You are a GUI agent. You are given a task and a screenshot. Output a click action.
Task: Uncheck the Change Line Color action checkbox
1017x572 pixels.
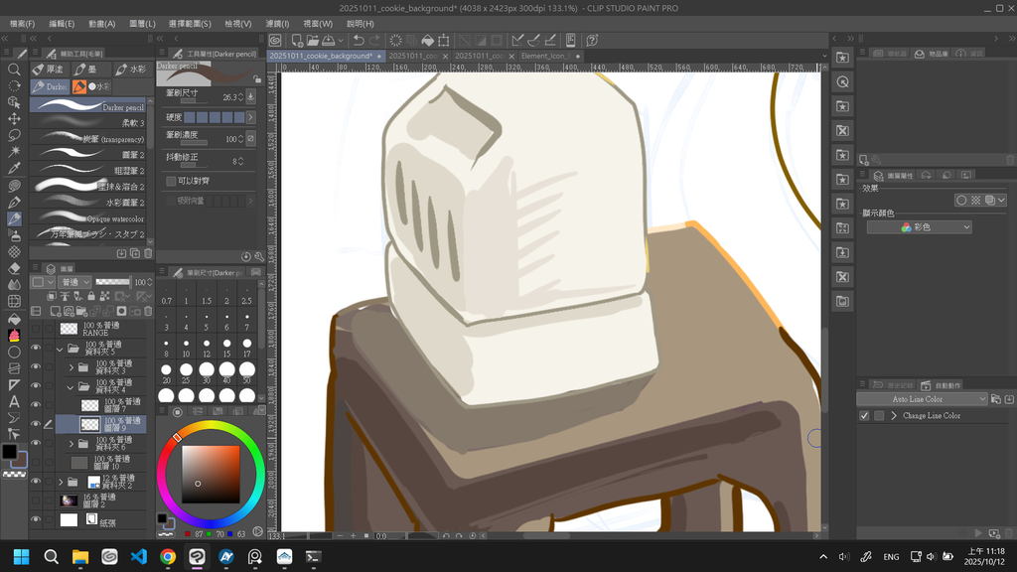[864, 416]
